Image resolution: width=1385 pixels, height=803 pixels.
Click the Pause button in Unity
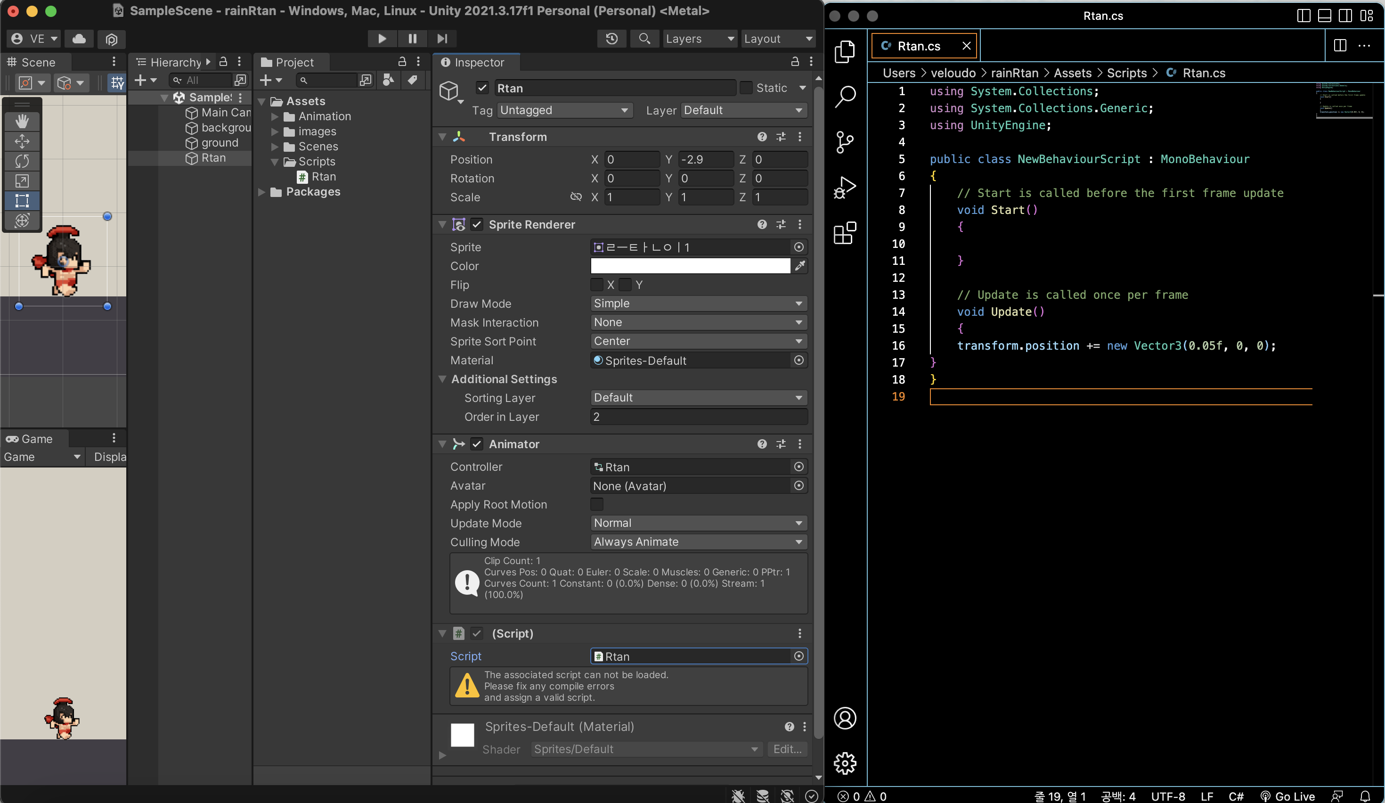click(412, 39)
